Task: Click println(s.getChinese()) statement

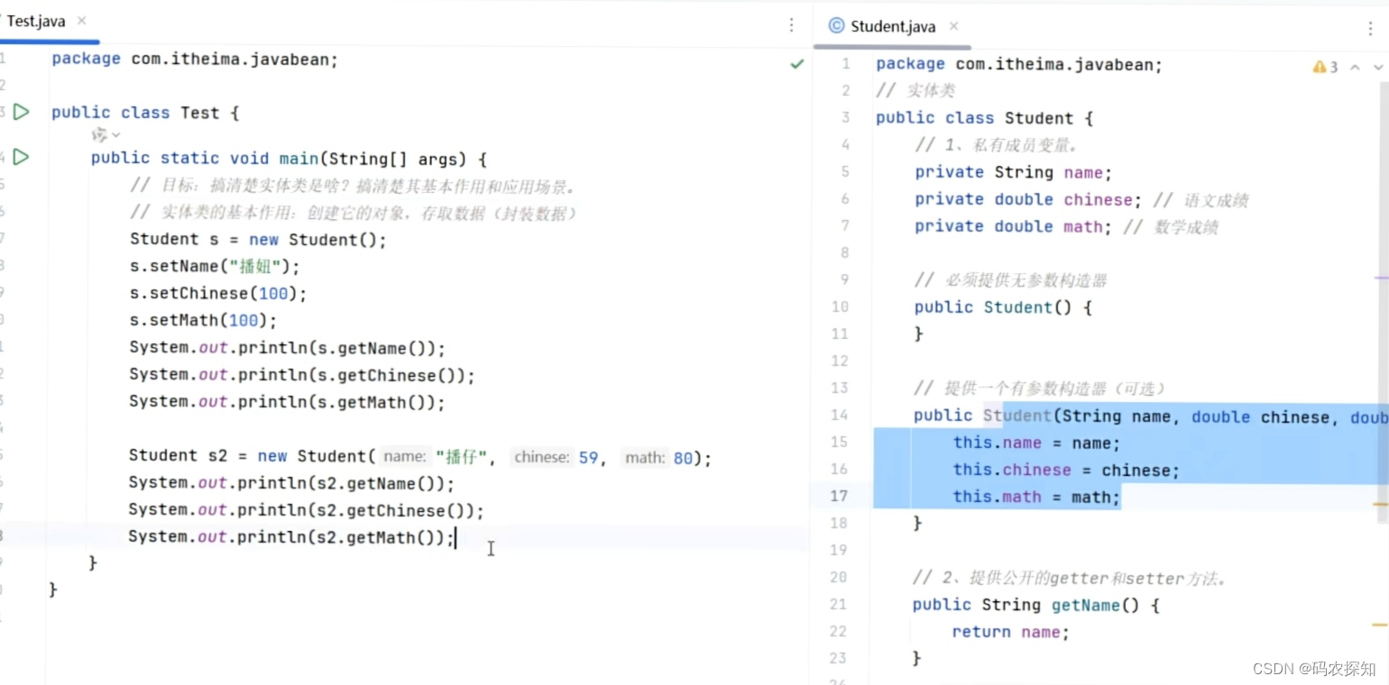Action: [302, 375]
